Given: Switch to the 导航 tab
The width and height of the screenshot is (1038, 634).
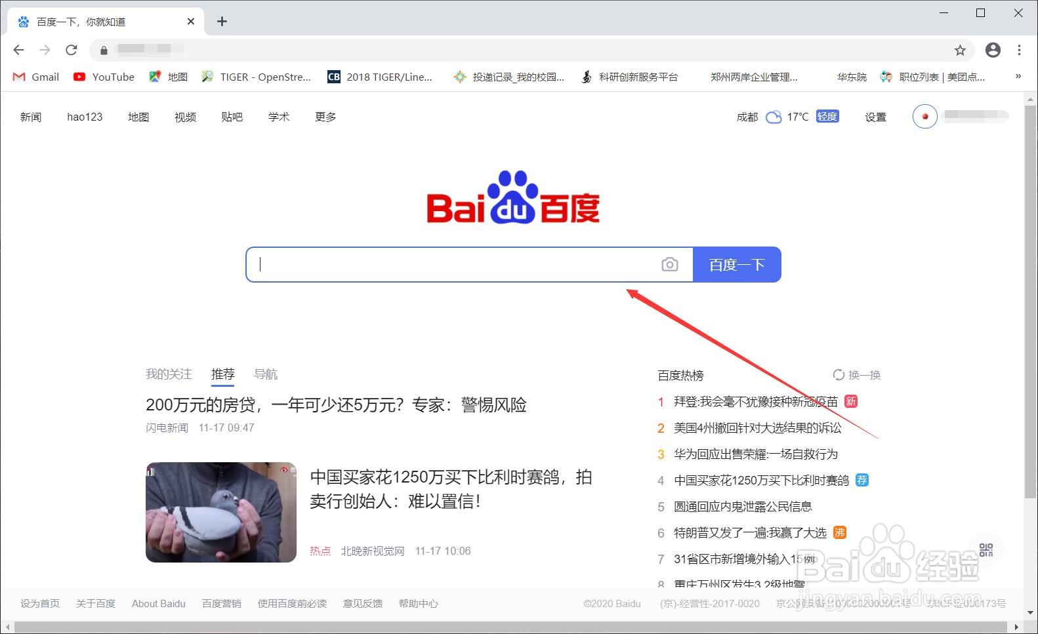Looking at the screenshot, I should pos(266,374).
